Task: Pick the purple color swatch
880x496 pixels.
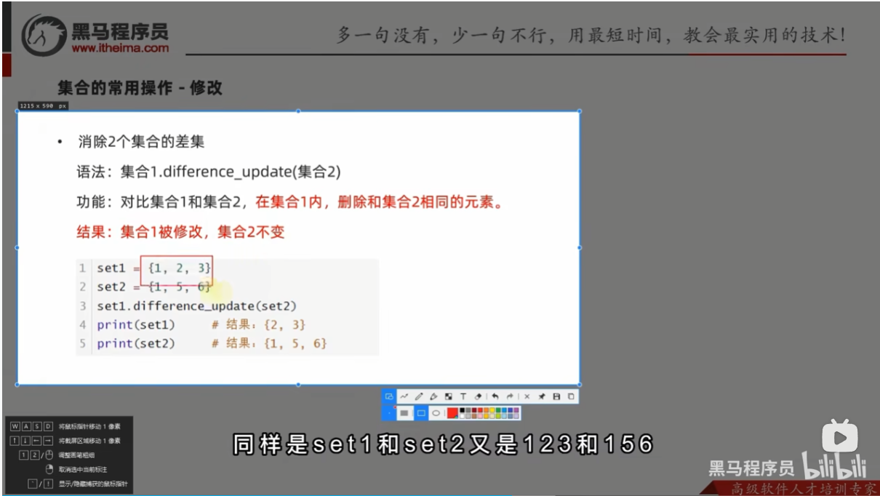Action: [x=516, y=410]
